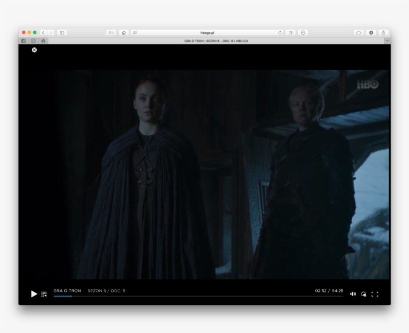Image resolution: width=409 pixels, height=333 pixels.
Task: Open audio and subtitles settings
Action: click(x=364, y=294)
